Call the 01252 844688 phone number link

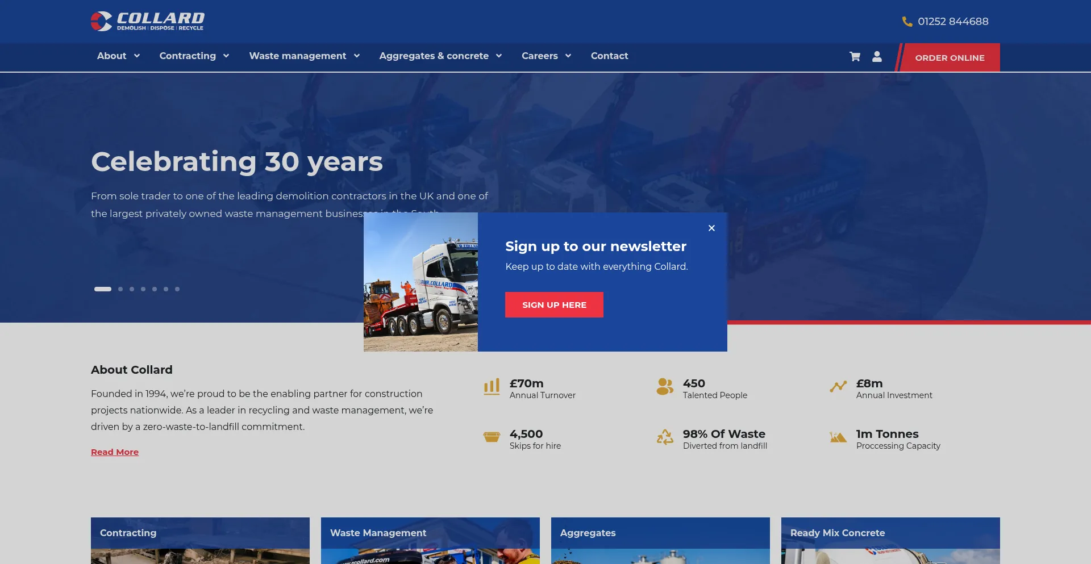tap(953, 22)
